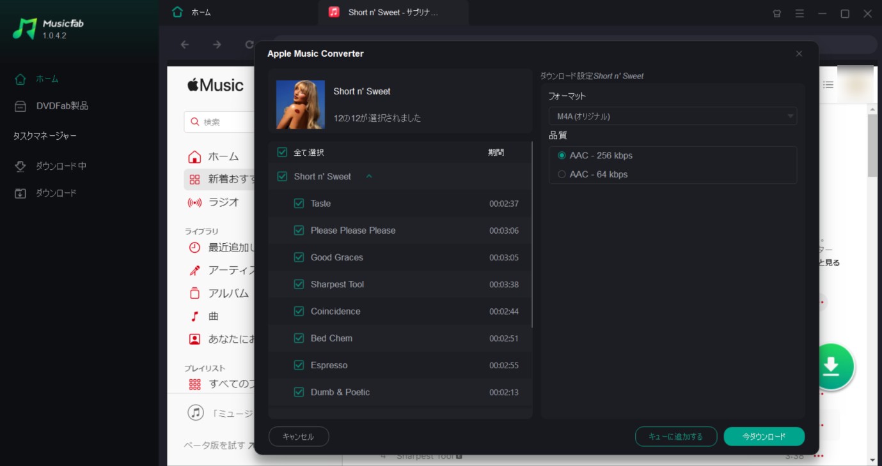Click the page scrollbar down arrow
This screenshot has height=466, width=882.
tap(872, 459)
